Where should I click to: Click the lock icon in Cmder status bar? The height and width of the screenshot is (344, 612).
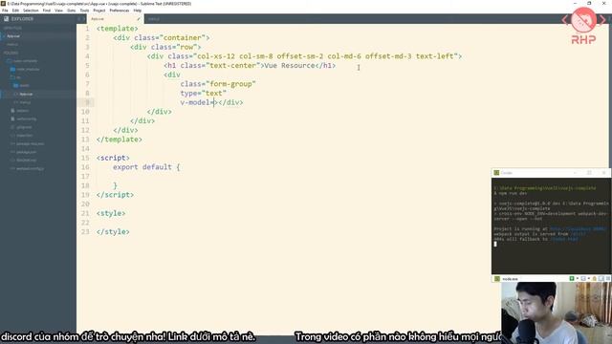point(595,278)
